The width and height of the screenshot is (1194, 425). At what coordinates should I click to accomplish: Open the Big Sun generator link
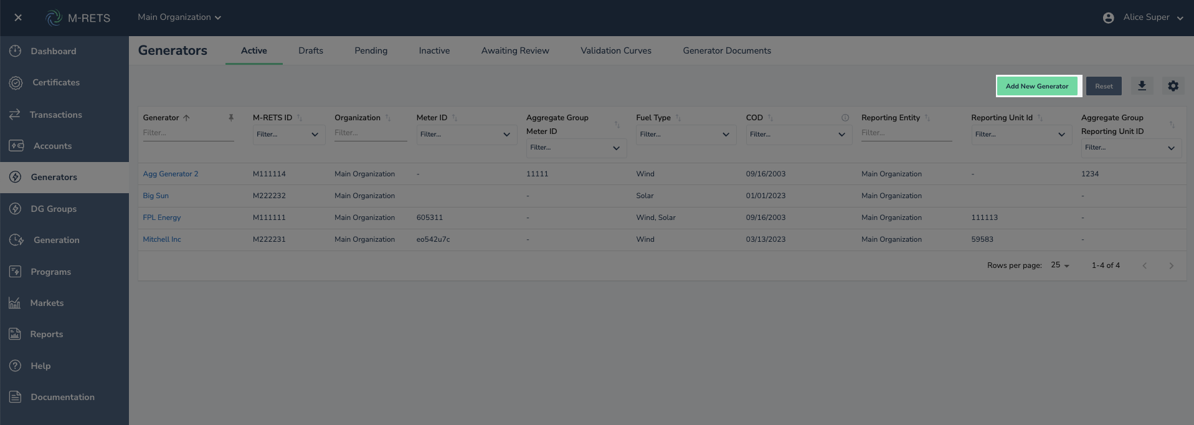pos(156,196)
